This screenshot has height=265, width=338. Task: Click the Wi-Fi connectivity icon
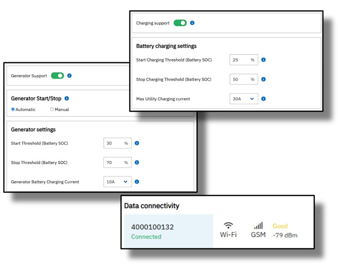(x=228, y=226)
